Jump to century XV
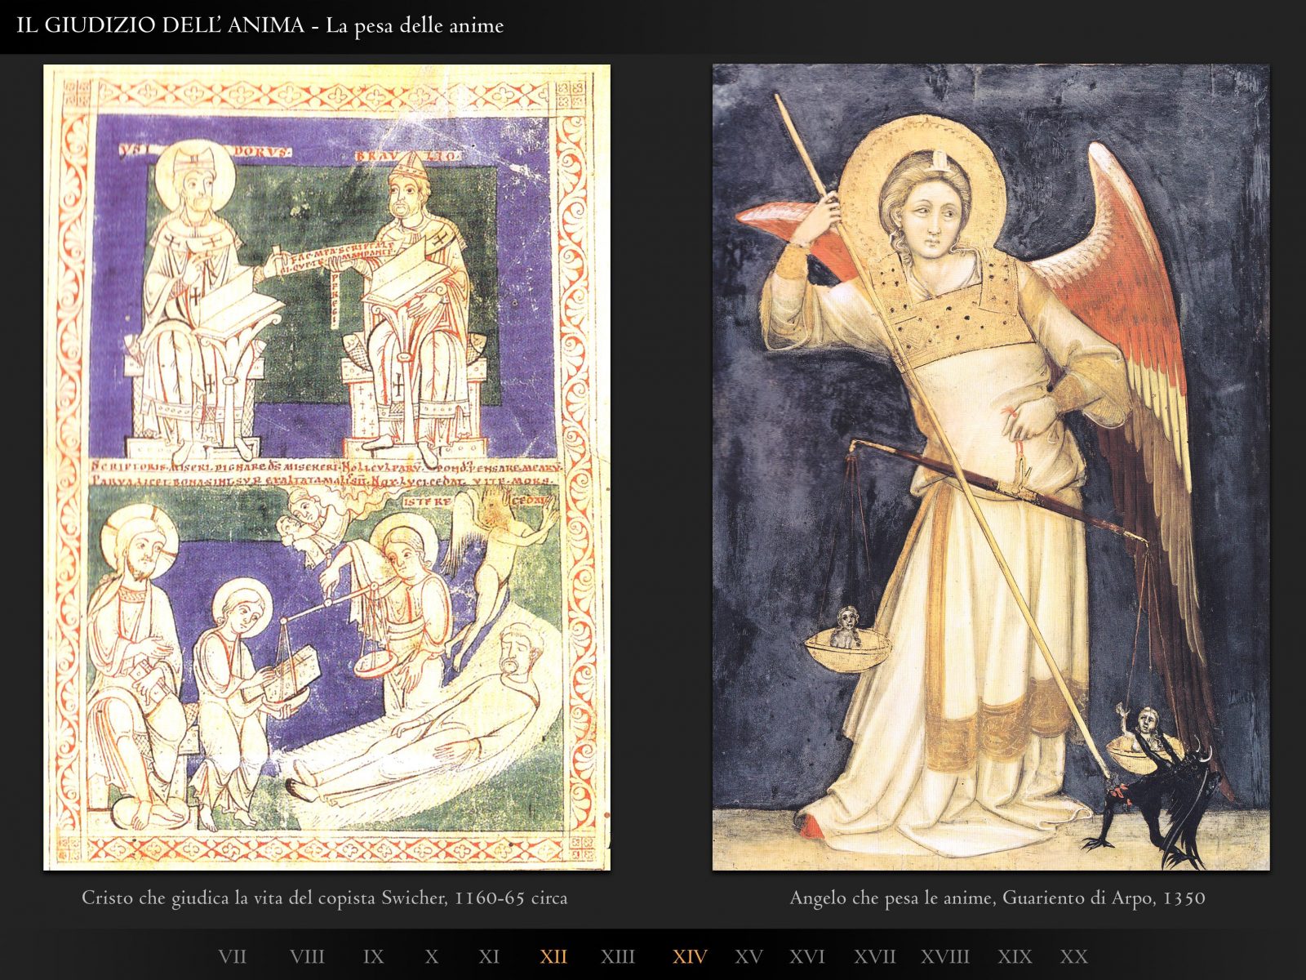1306x980 pixels. 749,956
